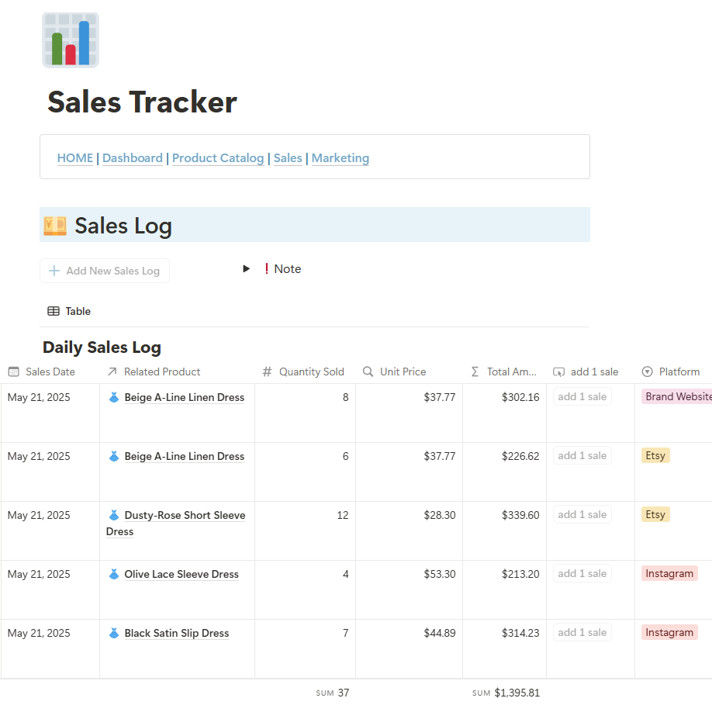Click the hash icon for Quantity Sold
The width and height of the screenshot is (712, 712).
[x=268, y=372]
